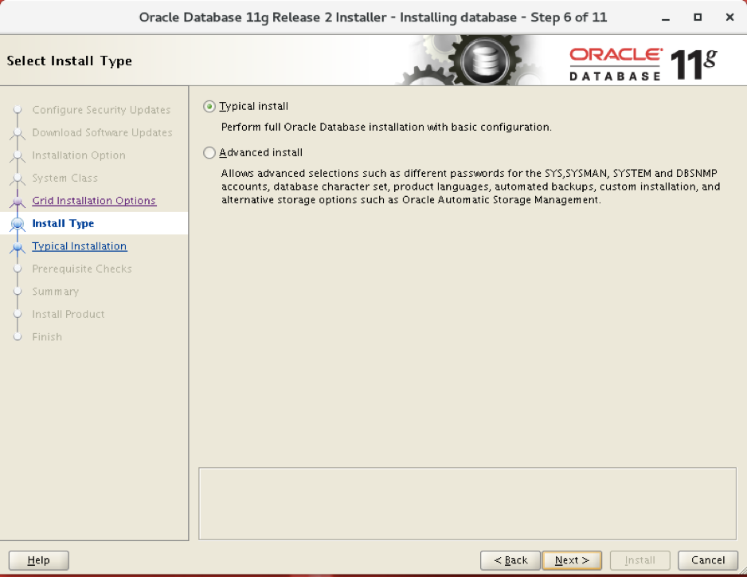This screenshot has width=747, height=577.
Task: Click the Next button
Action: (572, 560)
